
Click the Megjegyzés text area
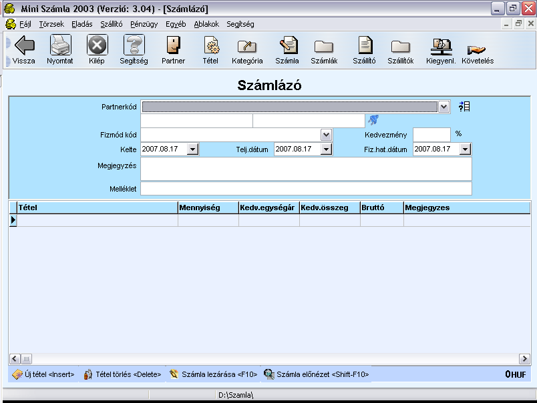(x=306, y=169)
